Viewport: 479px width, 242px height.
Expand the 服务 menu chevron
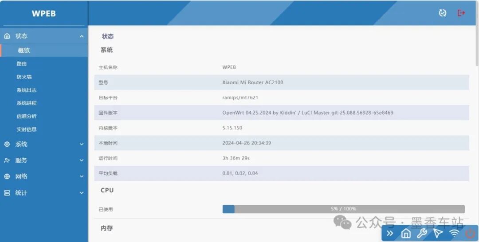coord(82,160)
